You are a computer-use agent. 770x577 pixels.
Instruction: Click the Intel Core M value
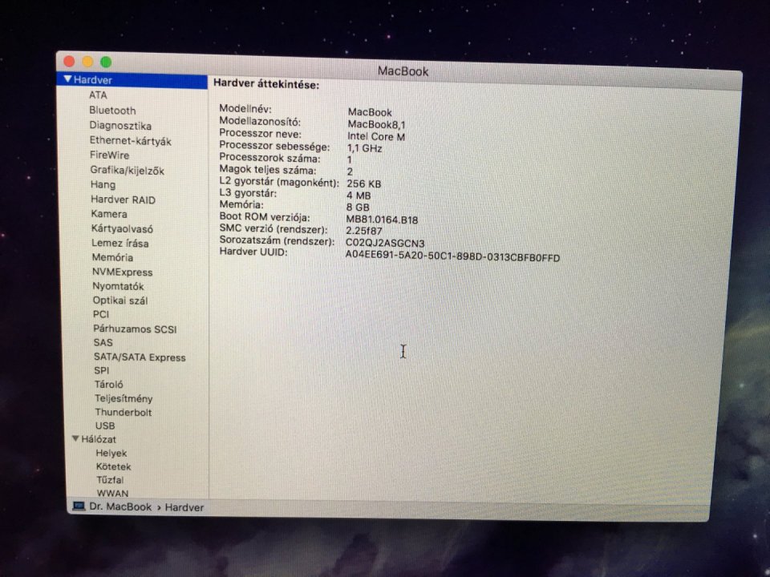376,136
